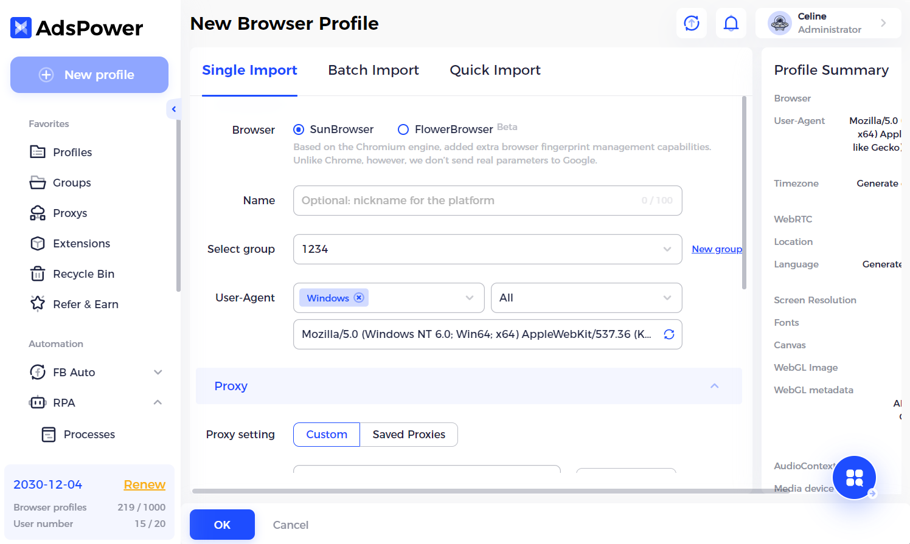Click the 219 / 1000 browser profiles count

141,507
